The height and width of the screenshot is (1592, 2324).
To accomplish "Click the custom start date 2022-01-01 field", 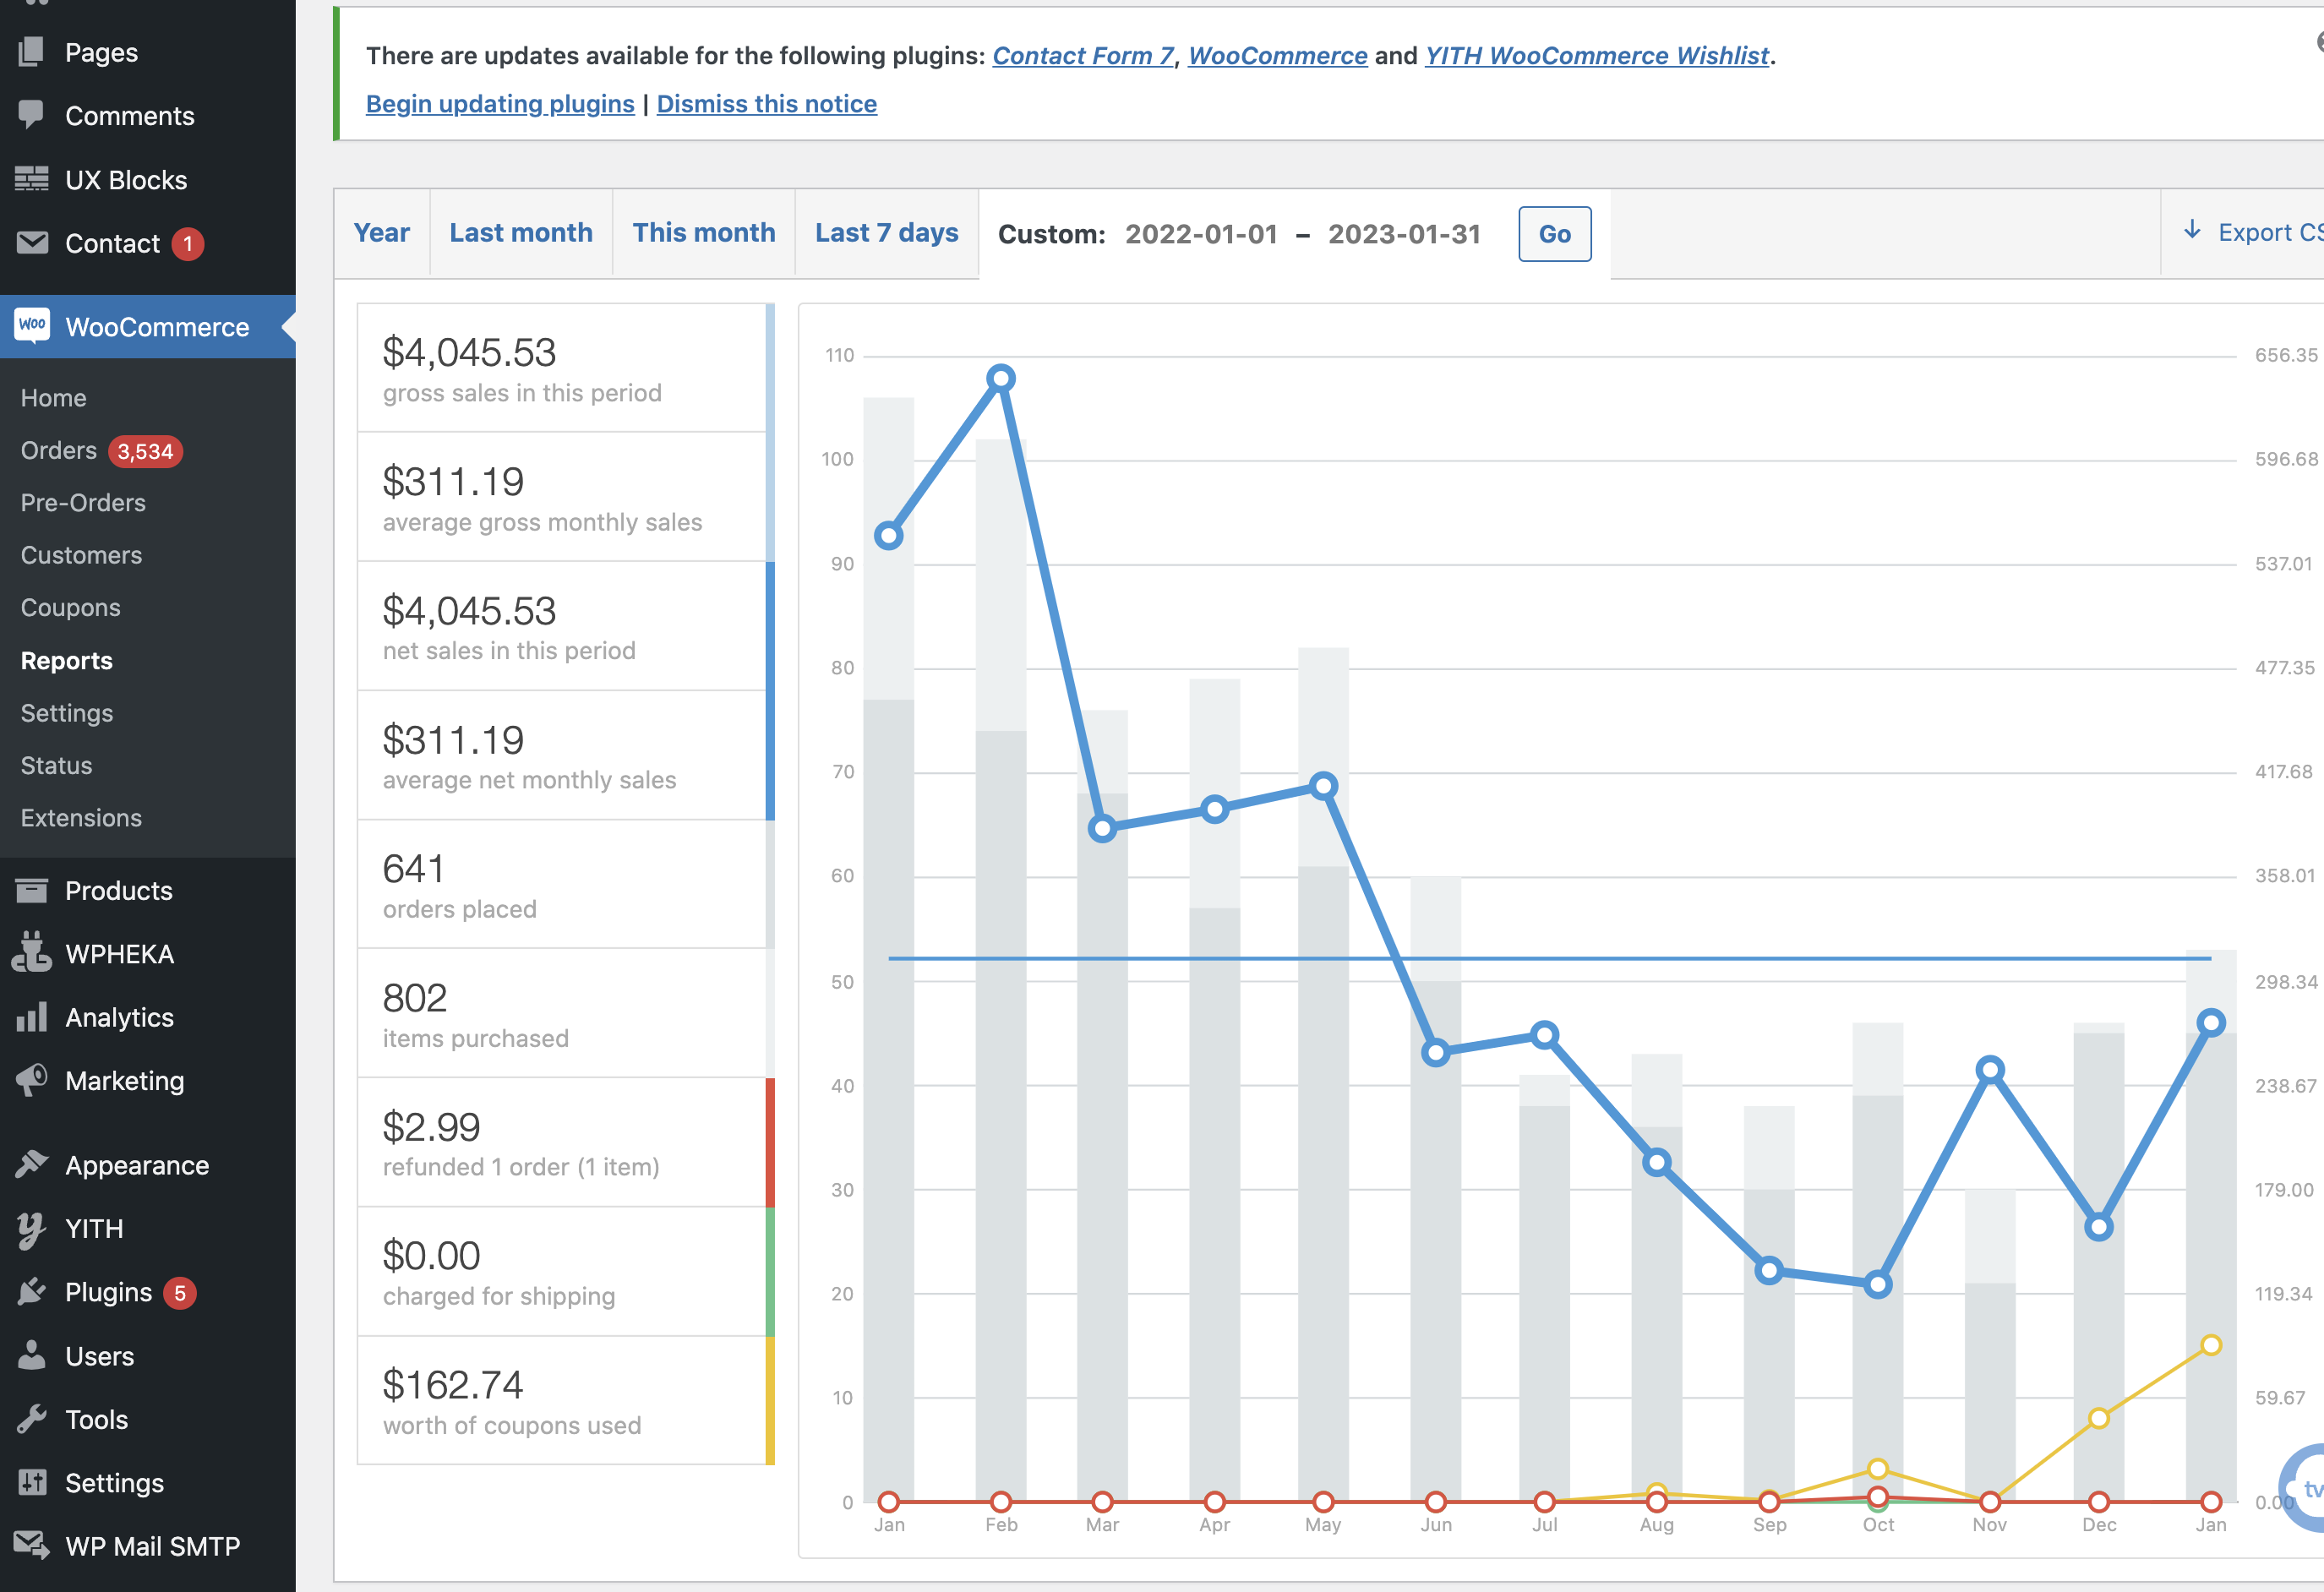I will coord(1201,234).
